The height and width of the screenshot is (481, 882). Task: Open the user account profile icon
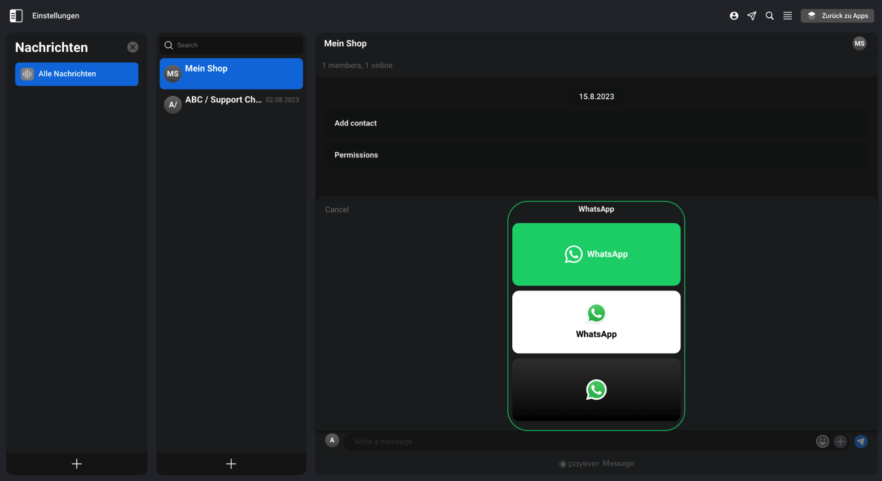click(x=734, y=16)
